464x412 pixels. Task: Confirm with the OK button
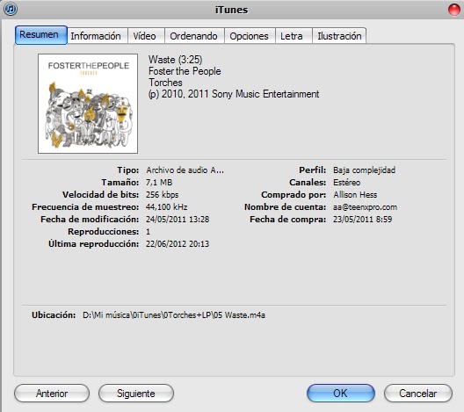pos(341,394)
